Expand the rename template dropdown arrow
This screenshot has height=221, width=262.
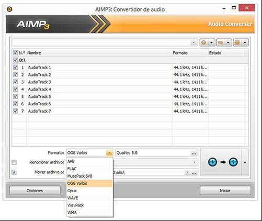coord(194,162)
